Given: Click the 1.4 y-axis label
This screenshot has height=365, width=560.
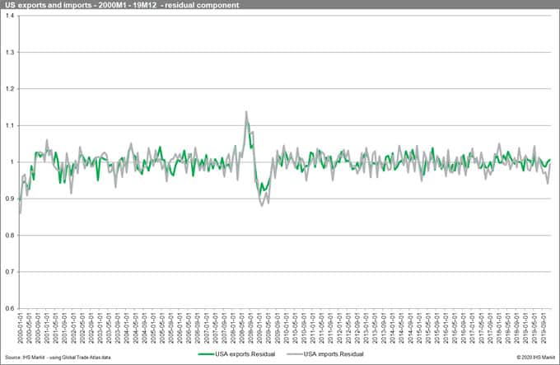Looking at the screenshot, I should (10, 16).
